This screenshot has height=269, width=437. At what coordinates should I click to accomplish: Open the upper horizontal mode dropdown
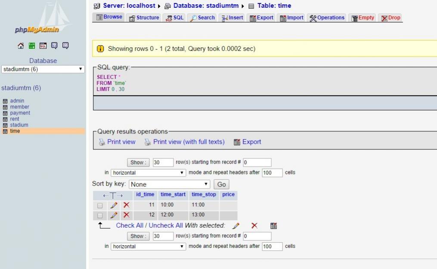[148, 173]
